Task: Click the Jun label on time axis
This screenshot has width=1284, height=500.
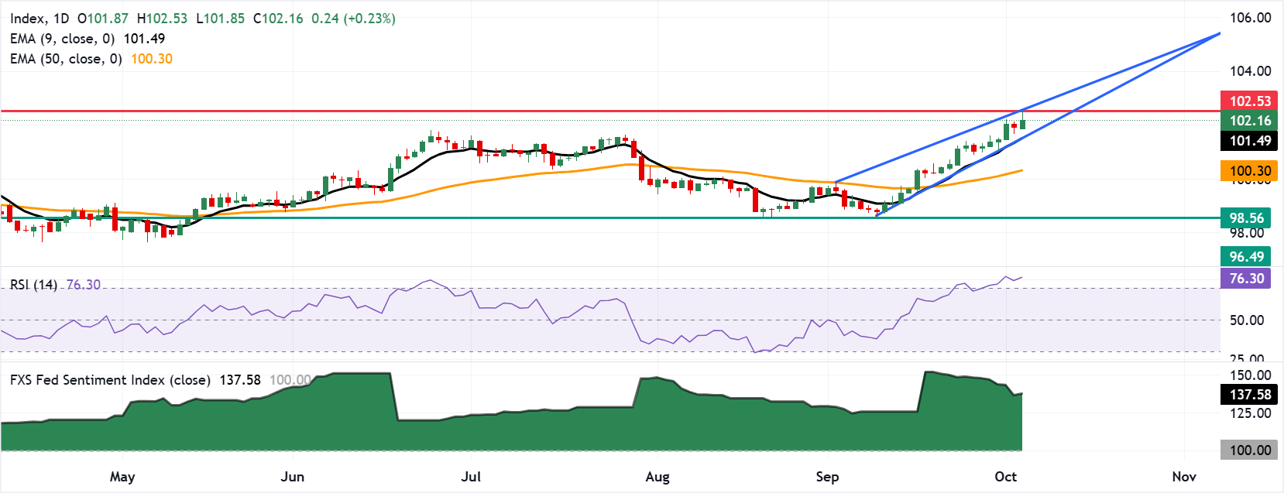Action: tap(293, 477)
